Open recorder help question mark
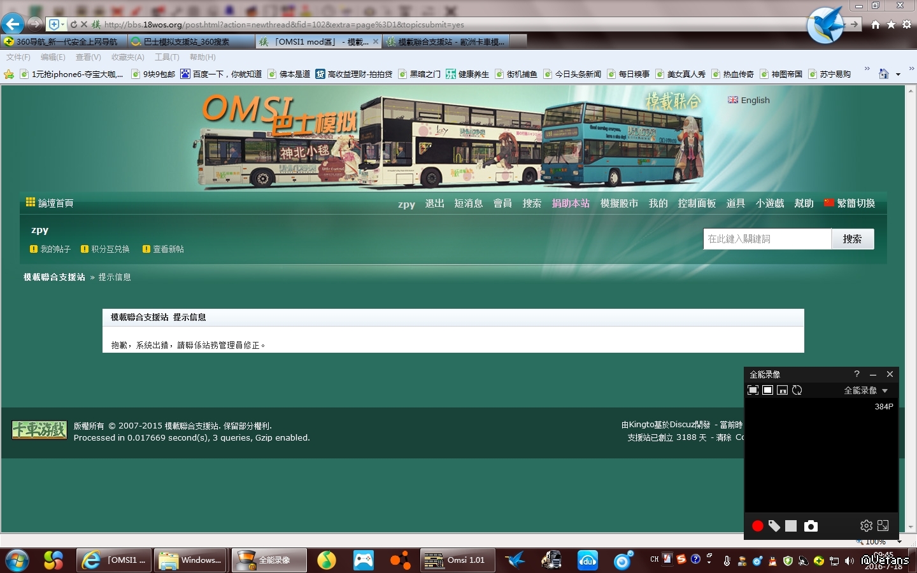The height and width of the screenshot is (573, 917). click(x=857, y=374)
